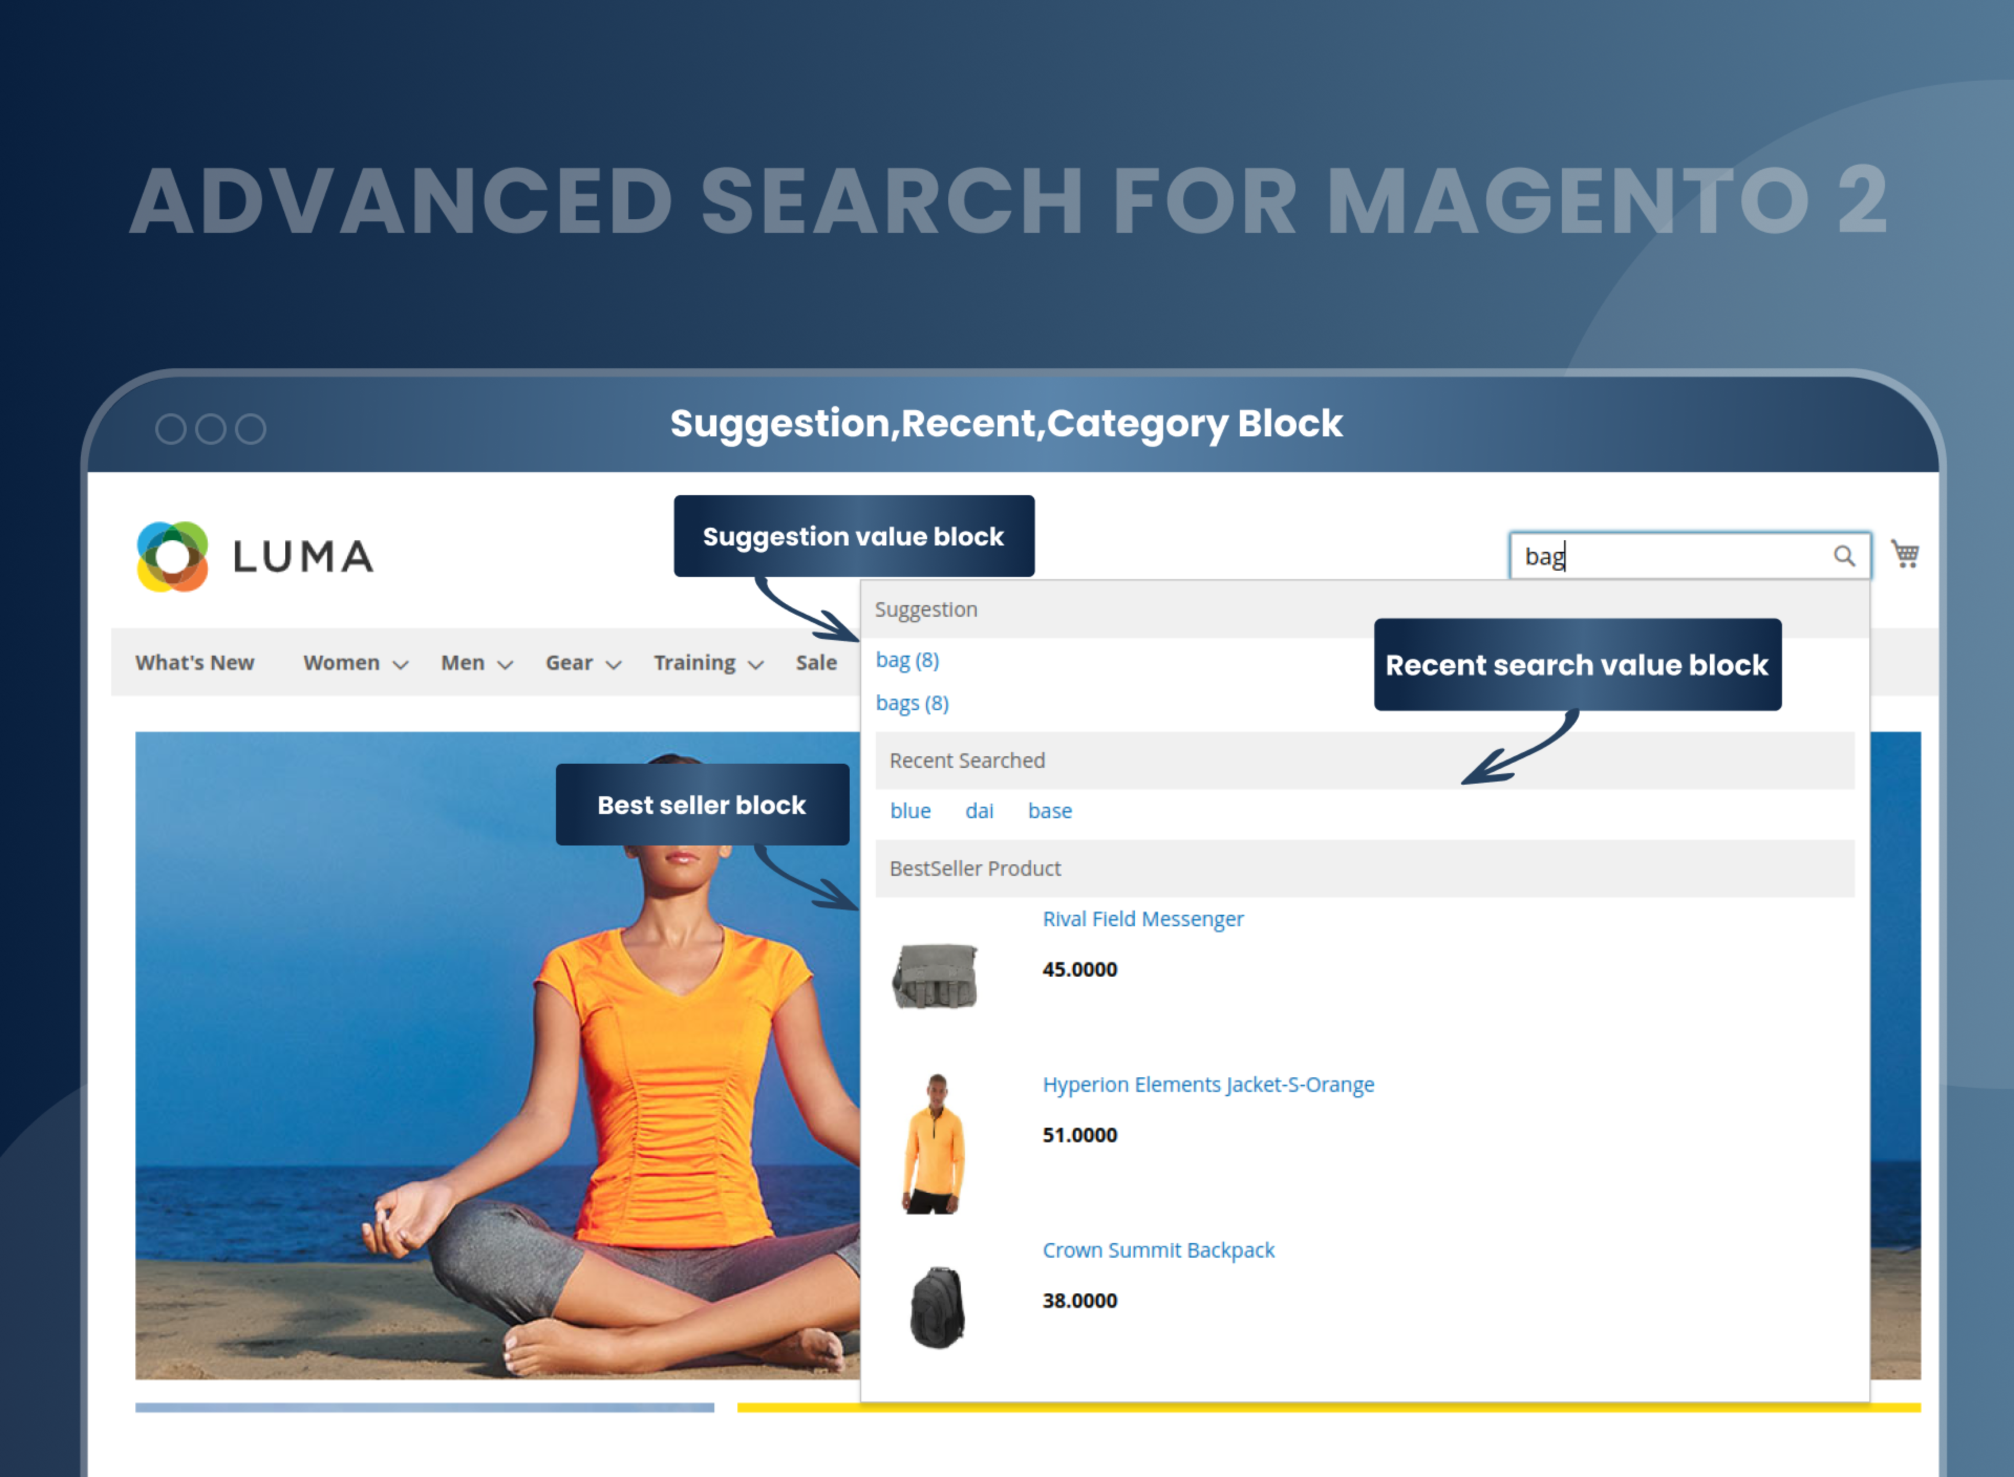Click the middle browser window circle control
The image size is (2014, 1477).
(212, 429)
